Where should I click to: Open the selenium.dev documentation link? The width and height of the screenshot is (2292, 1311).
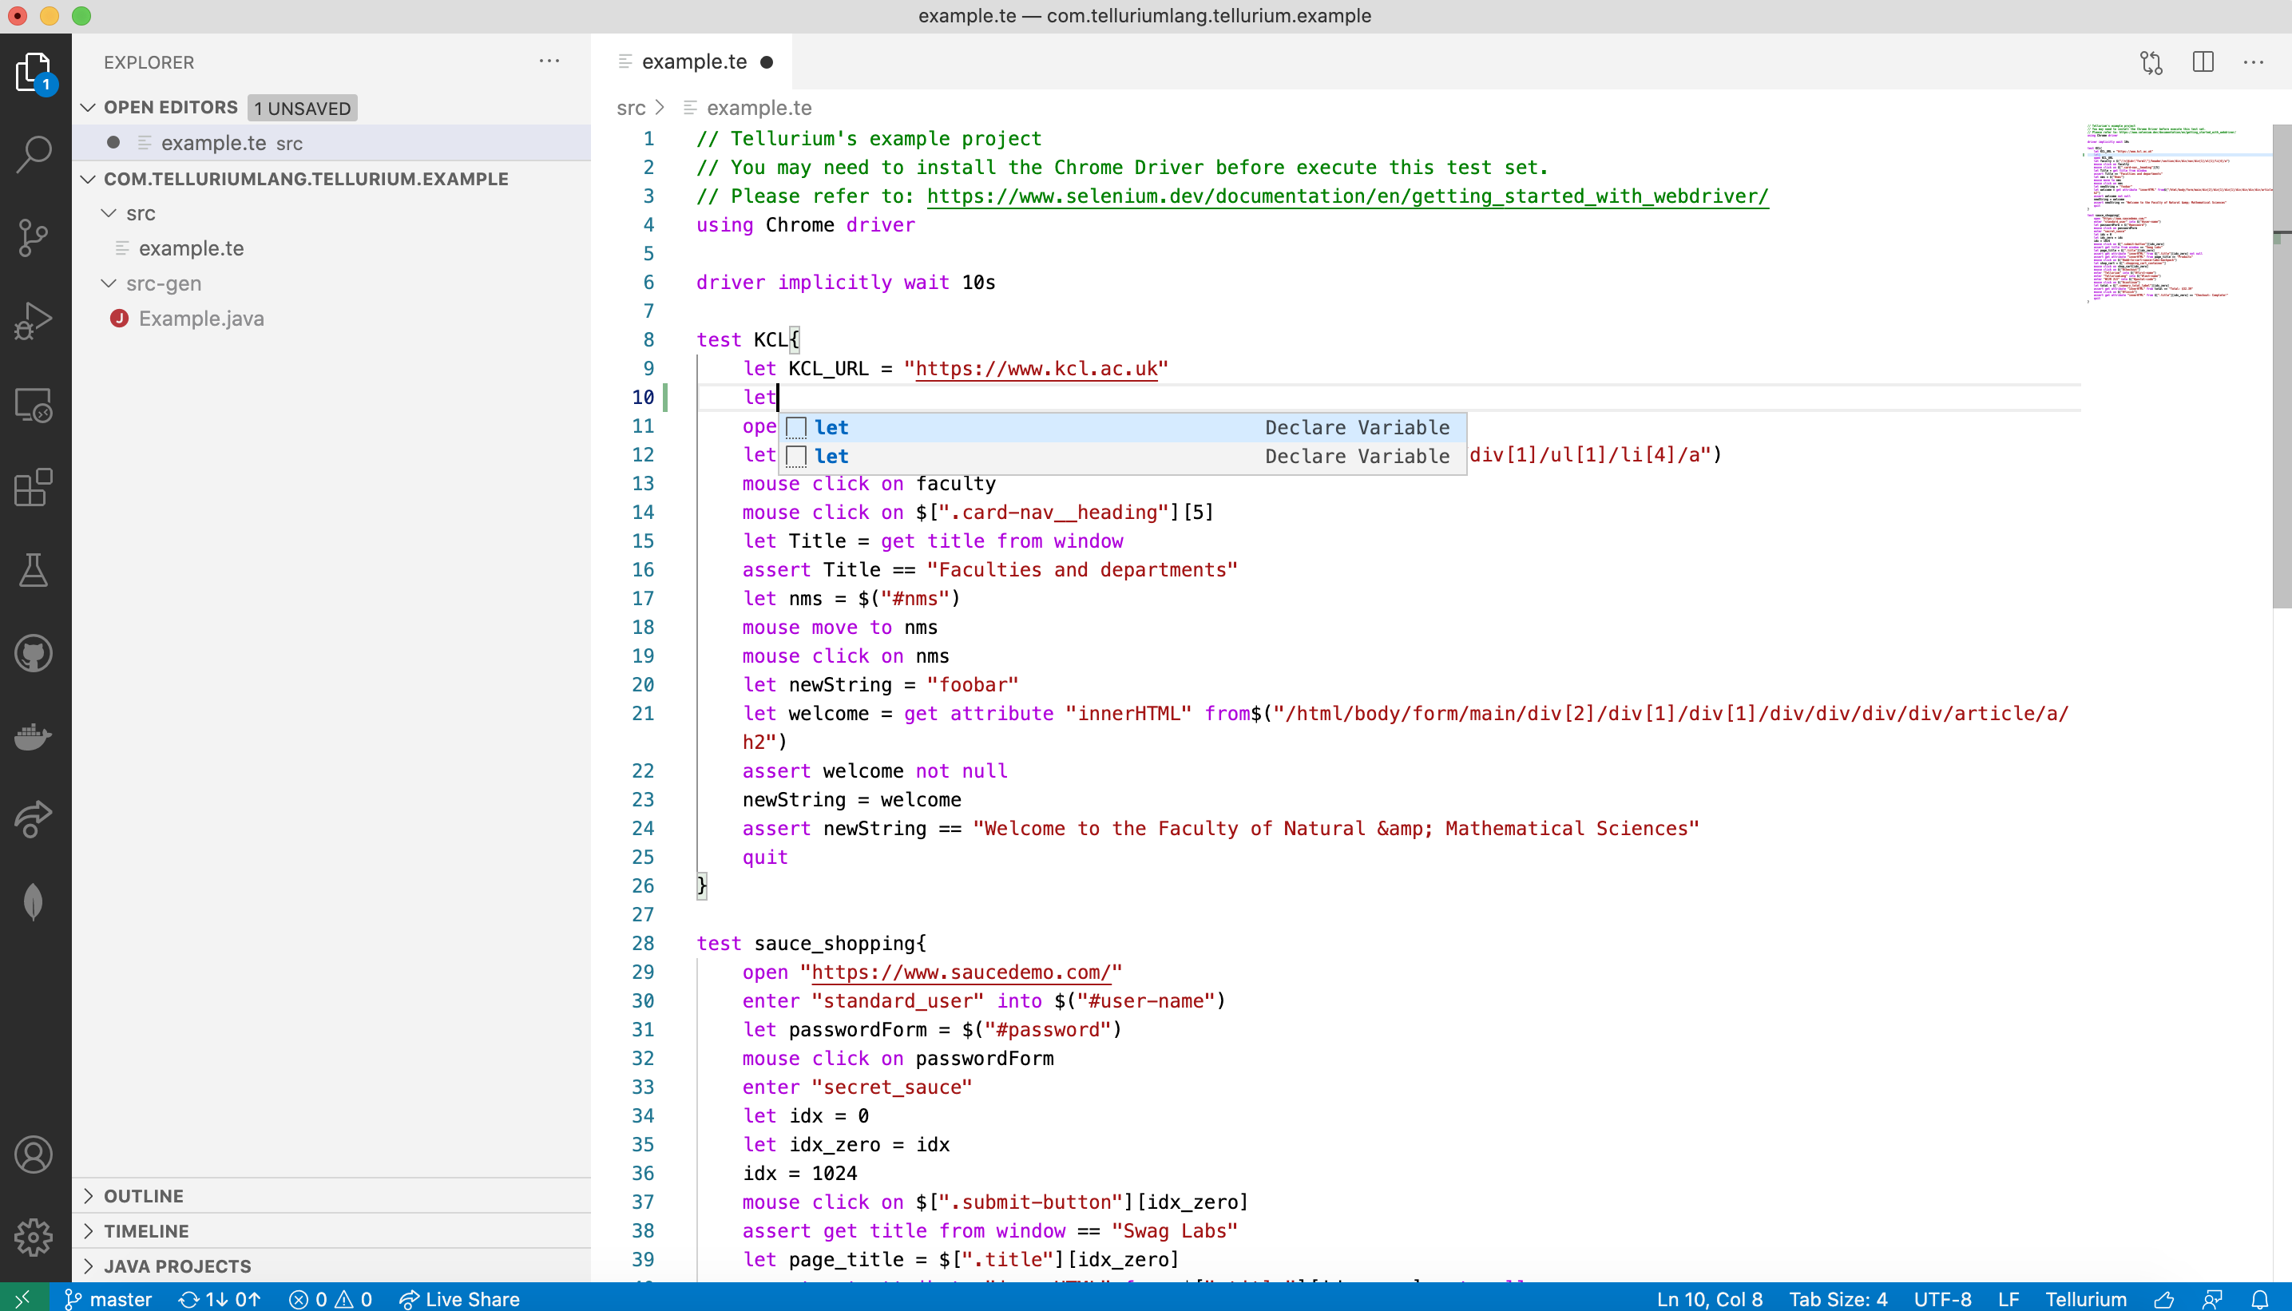[1346, 196]
